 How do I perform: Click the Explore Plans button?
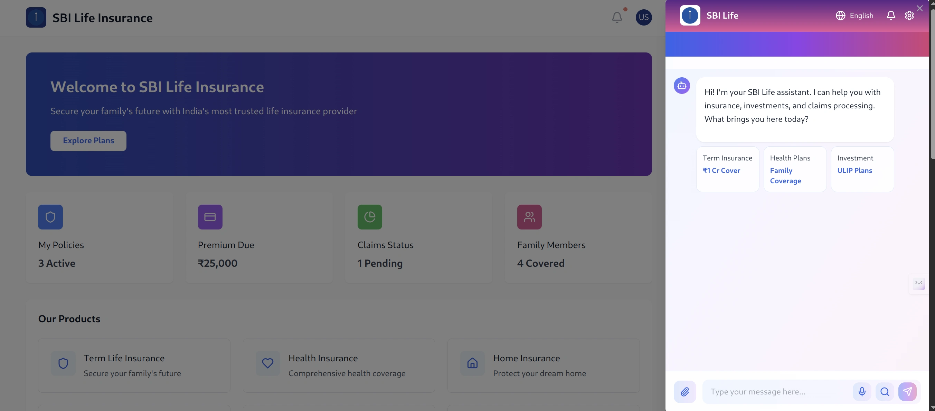tap(88, 141)
